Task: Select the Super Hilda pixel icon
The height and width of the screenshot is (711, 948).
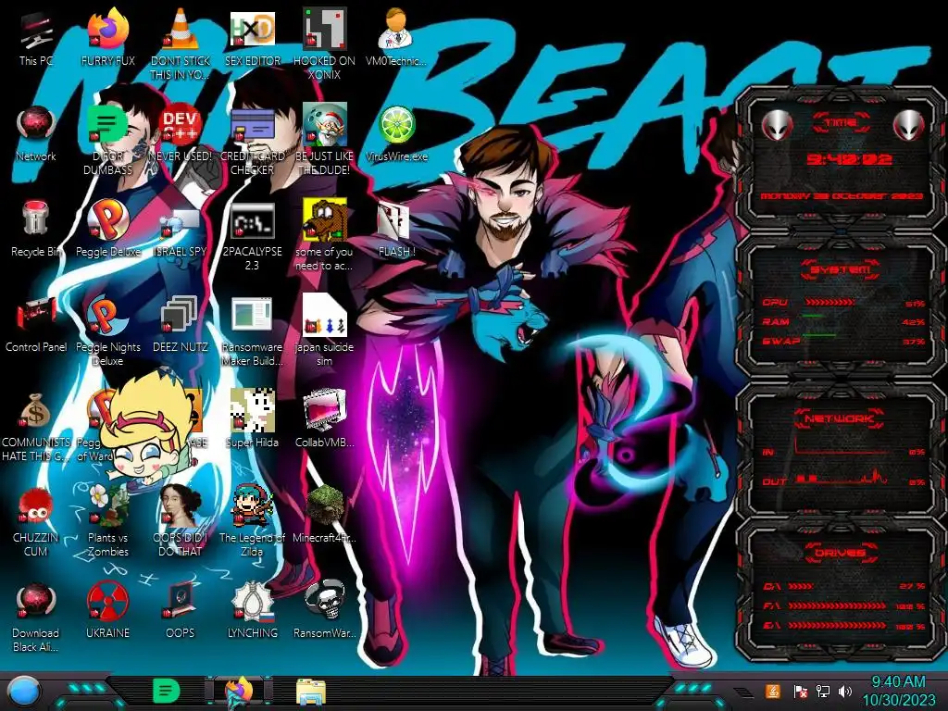Action: (252, 410)
